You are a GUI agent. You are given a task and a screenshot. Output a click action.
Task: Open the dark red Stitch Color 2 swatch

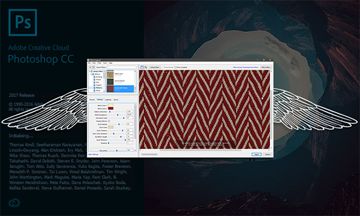tap(110, 109)
